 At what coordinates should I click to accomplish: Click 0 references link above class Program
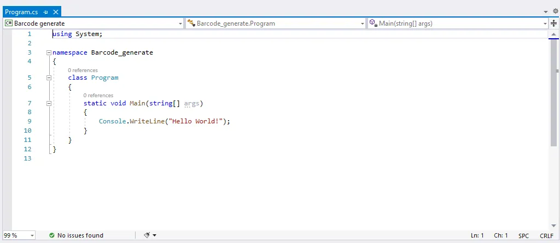83,70
